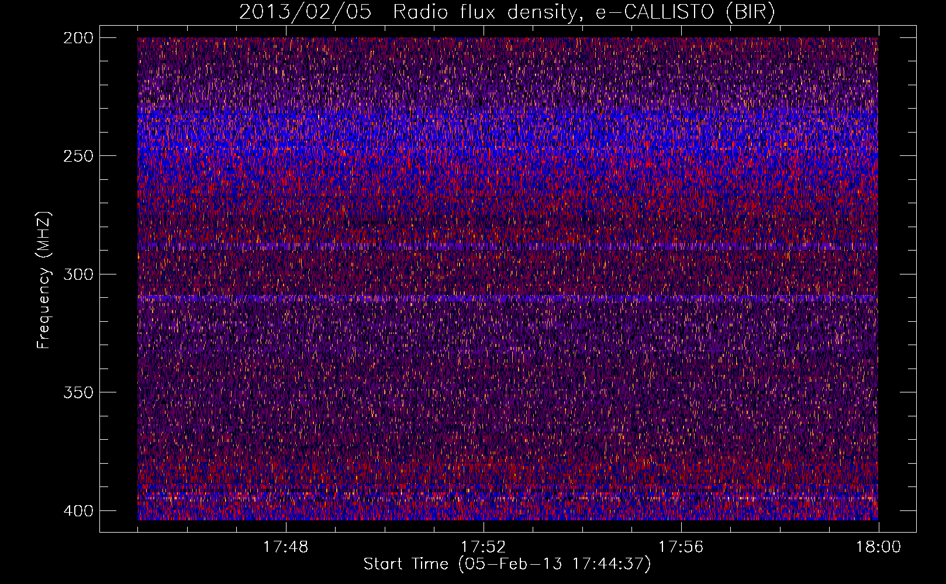This screenshot has height=584, width=946.
Task: Select the 'e-CALLISTO (BIR)' text in the title
Action: coord(685,12)
